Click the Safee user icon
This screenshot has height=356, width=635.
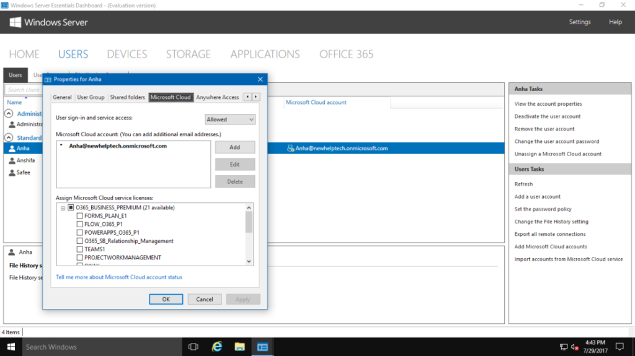pos(12,173)
